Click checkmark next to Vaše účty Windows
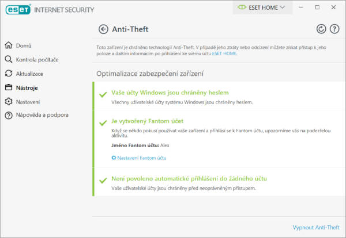The image size is (346, 238). (103, 95)
